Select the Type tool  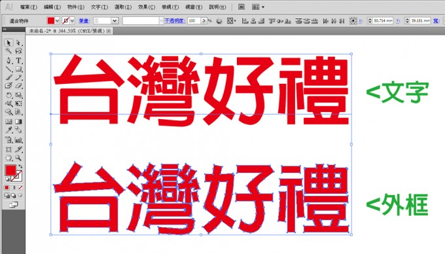19,60
